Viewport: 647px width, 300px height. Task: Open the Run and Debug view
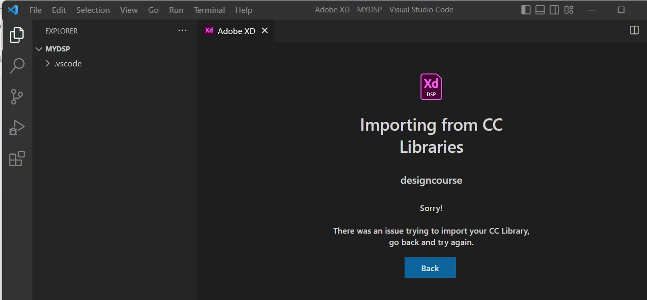(x=17, y=127)
